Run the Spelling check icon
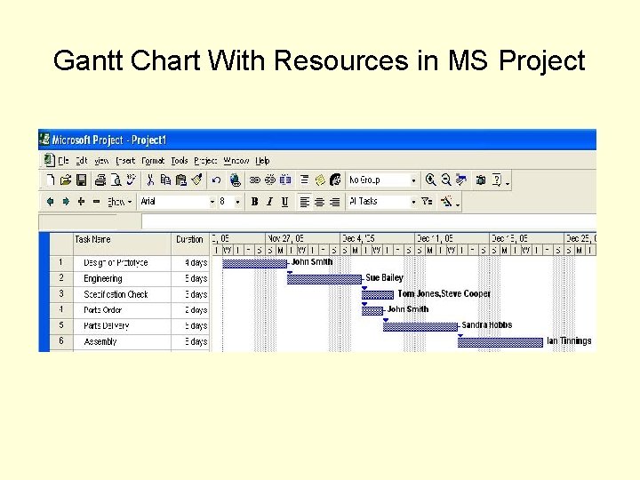This screenshot has height=480, width=640. pos(131,180)
